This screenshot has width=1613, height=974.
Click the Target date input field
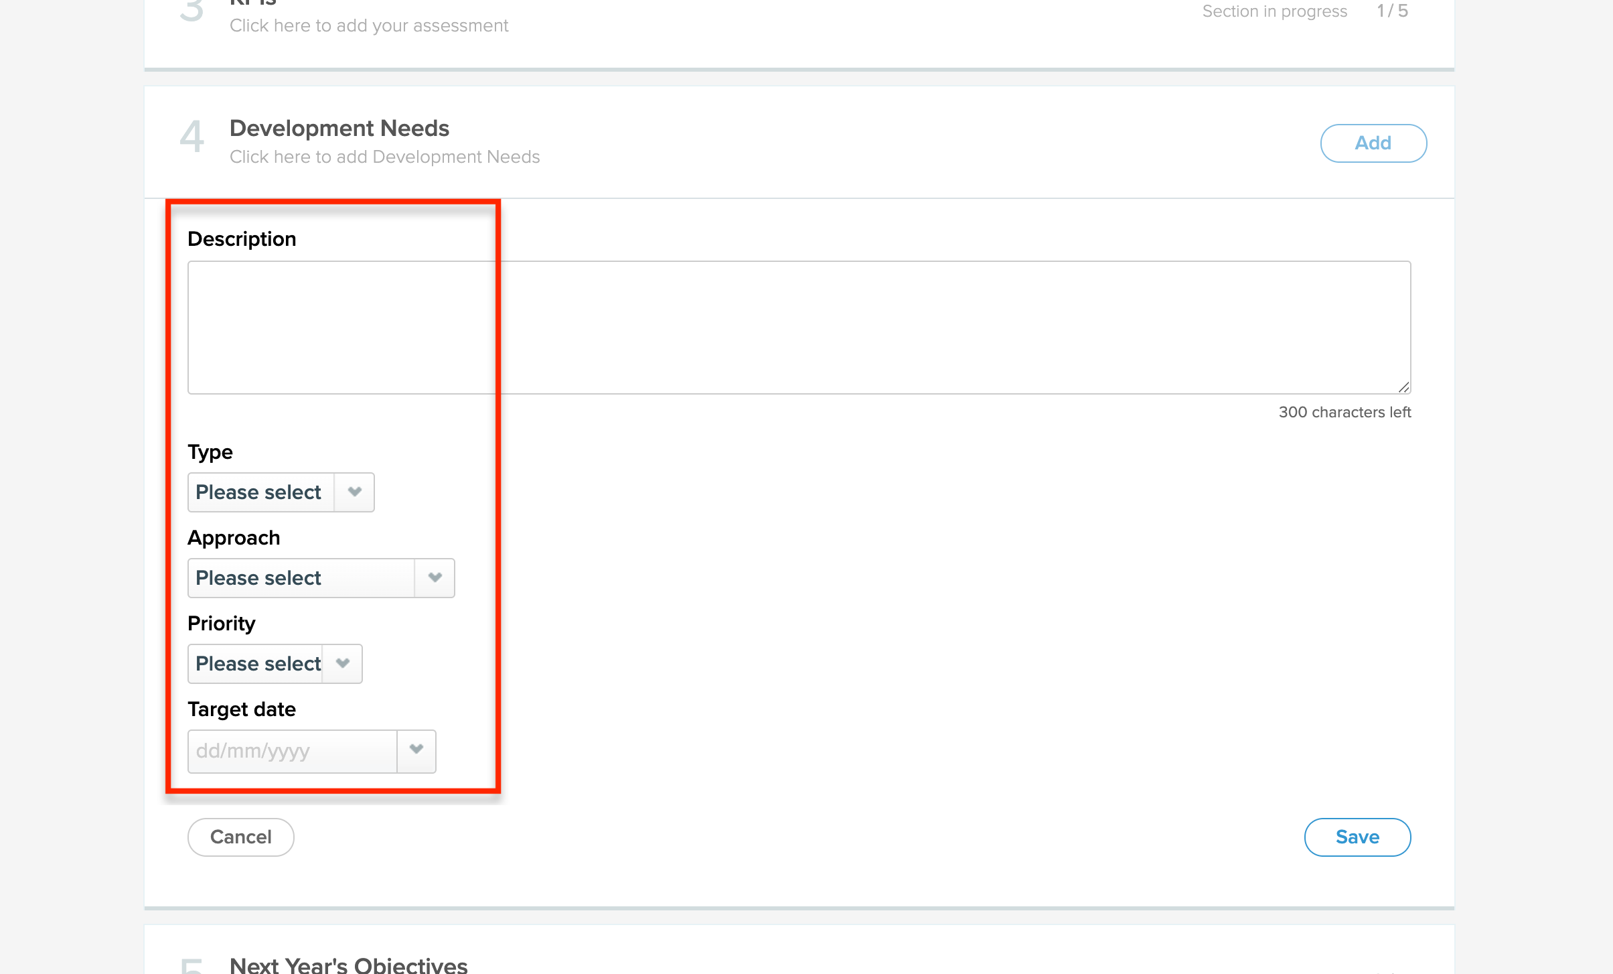tap(293, 751)
